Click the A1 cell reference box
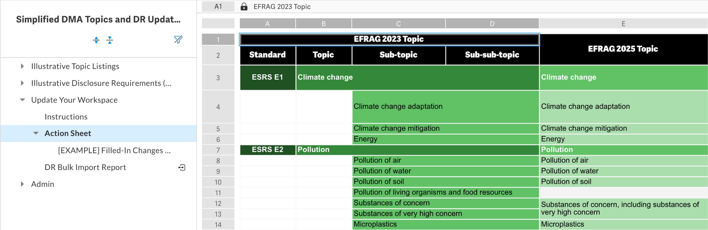Screen dimensions: 708x230 point(218,7)
